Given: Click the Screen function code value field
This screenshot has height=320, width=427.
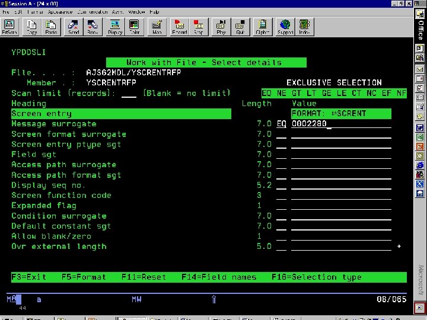Looking at the screenshot, I should click(341, 196).
